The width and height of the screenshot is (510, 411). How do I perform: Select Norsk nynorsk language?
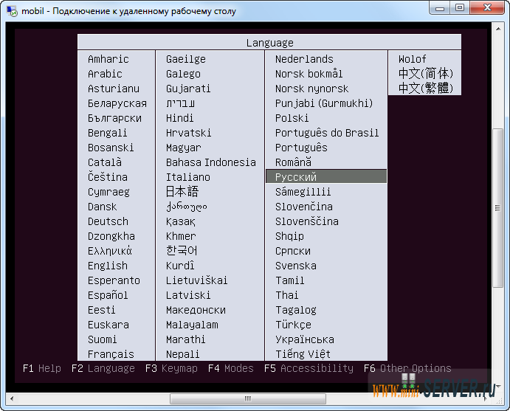coord(311,89)
